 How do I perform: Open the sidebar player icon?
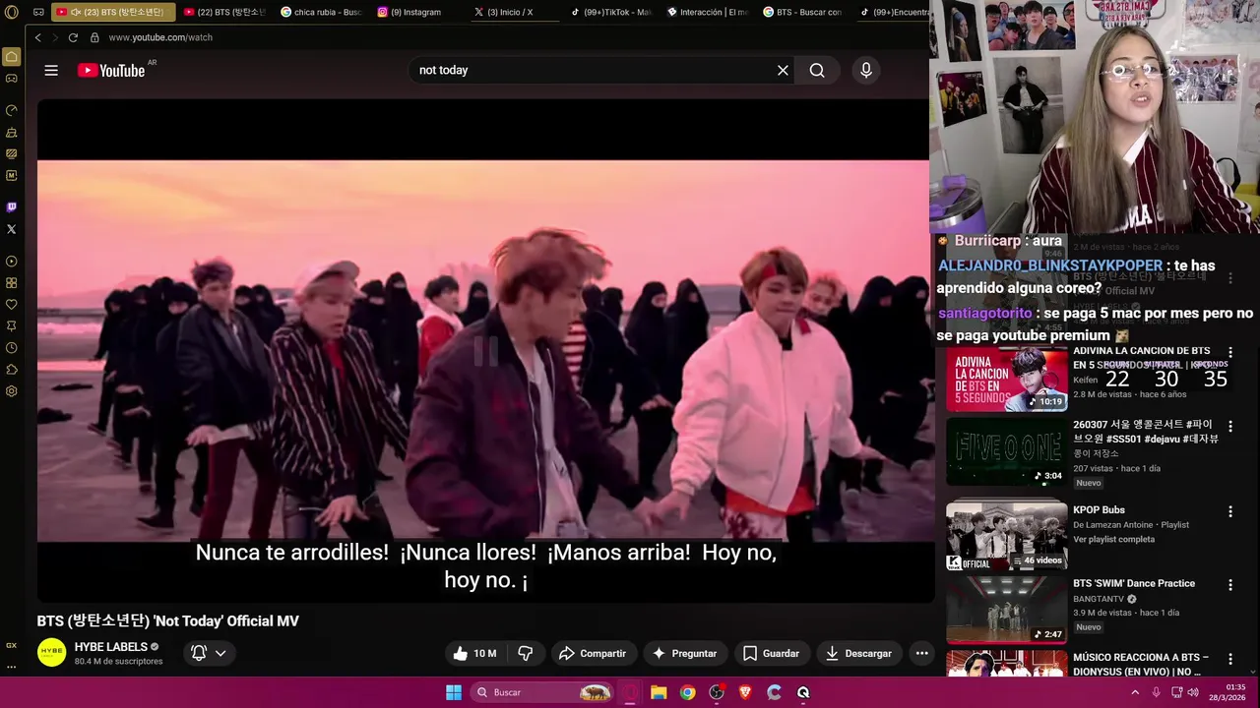click(12, 262)
